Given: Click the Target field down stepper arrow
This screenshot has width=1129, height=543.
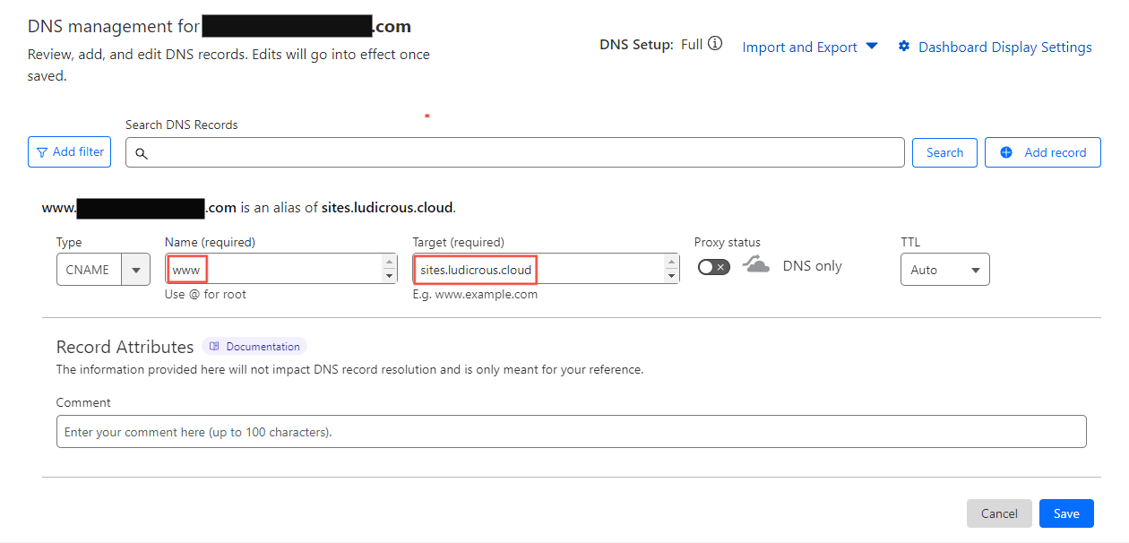Looking at the screenshot, I should [x=671, y=276].
